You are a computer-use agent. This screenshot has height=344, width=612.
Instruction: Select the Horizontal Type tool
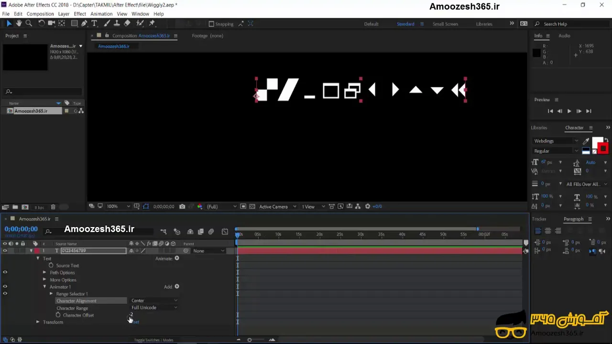point(94,23)
